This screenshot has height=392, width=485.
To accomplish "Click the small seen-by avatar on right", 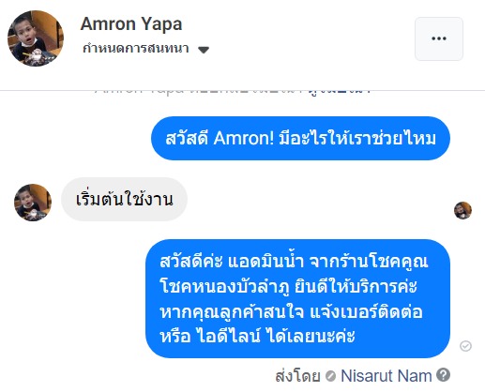I will (x=462, y=210).
